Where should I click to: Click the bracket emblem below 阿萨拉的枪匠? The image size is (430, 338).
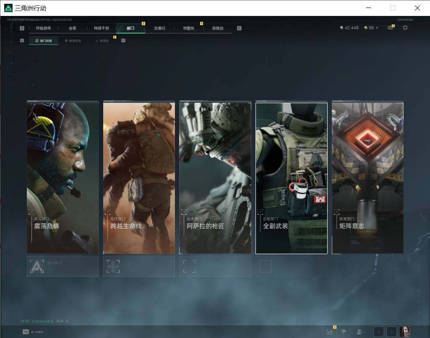190,266
